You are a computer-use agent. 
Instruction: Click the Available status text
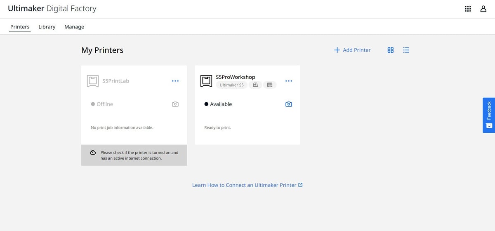(221, 104)
